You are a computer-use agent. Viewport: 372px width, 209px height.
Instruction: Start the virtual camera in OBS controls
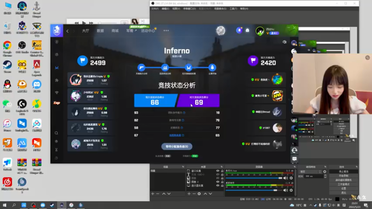(344, 180)
